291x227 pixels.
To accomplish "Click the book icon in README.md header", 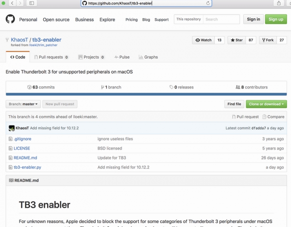I will coord(11,180).
